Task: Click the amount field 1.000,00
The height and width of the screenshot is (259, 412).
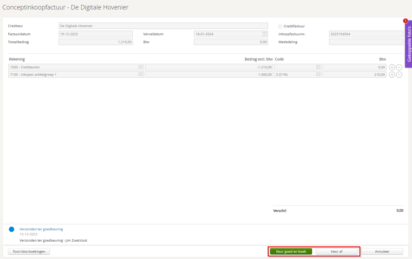Action: pos(209,75)
